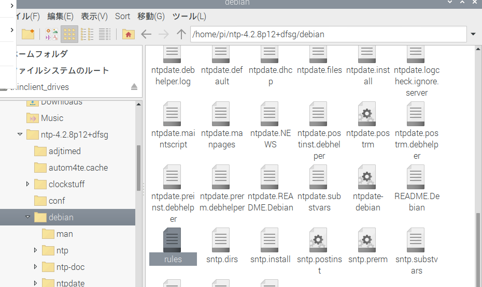Image resolution: width=482 pixels, height=287 pixels.
Task: Expand the ntp-doc folder node
Action: (x=35, y=267)
